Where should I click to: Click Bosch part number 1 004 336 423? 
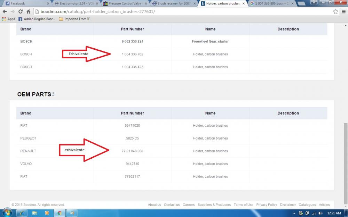pyautogui.click(x=133, y=67)
